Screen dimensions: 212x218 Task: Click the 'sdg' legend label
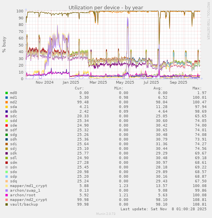click(x=13, y=135)
